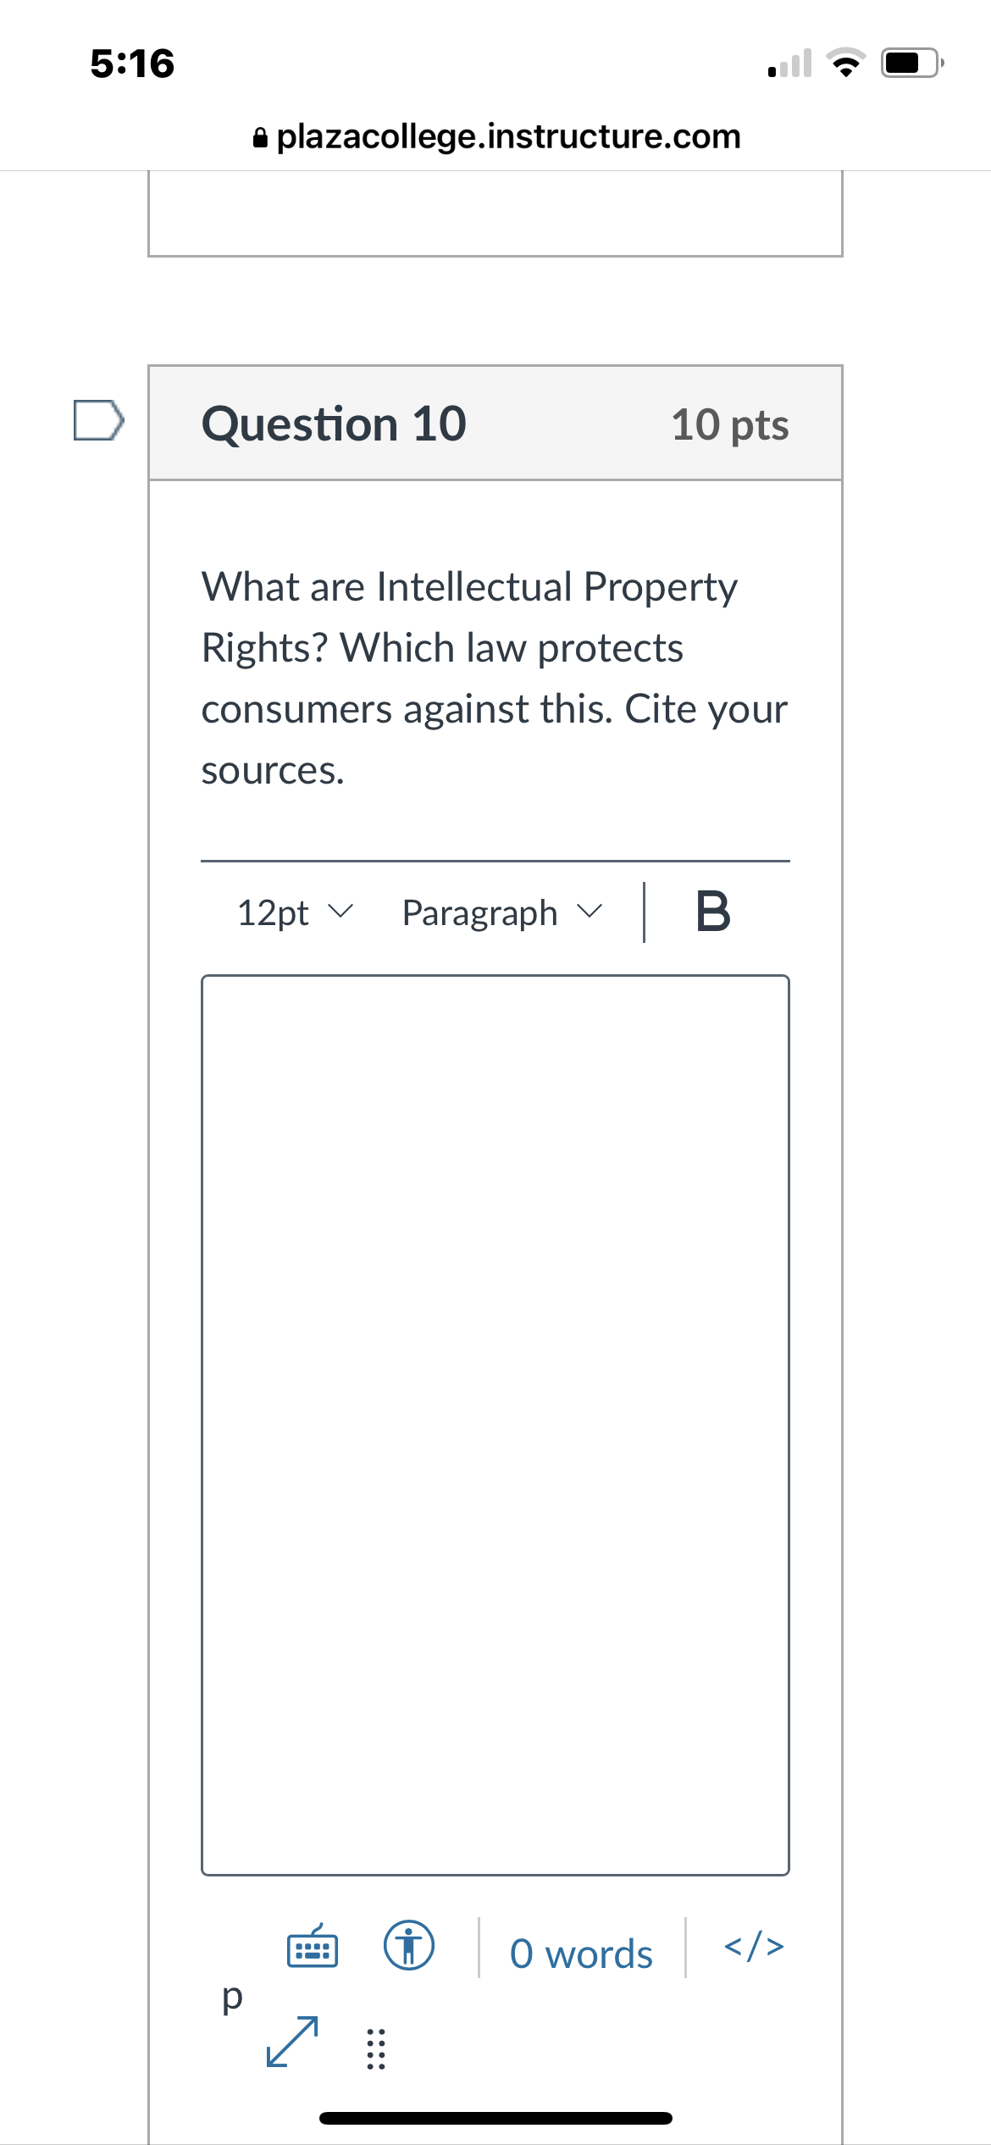Tap the cellular signal bars icon

(x=789, y=64)
